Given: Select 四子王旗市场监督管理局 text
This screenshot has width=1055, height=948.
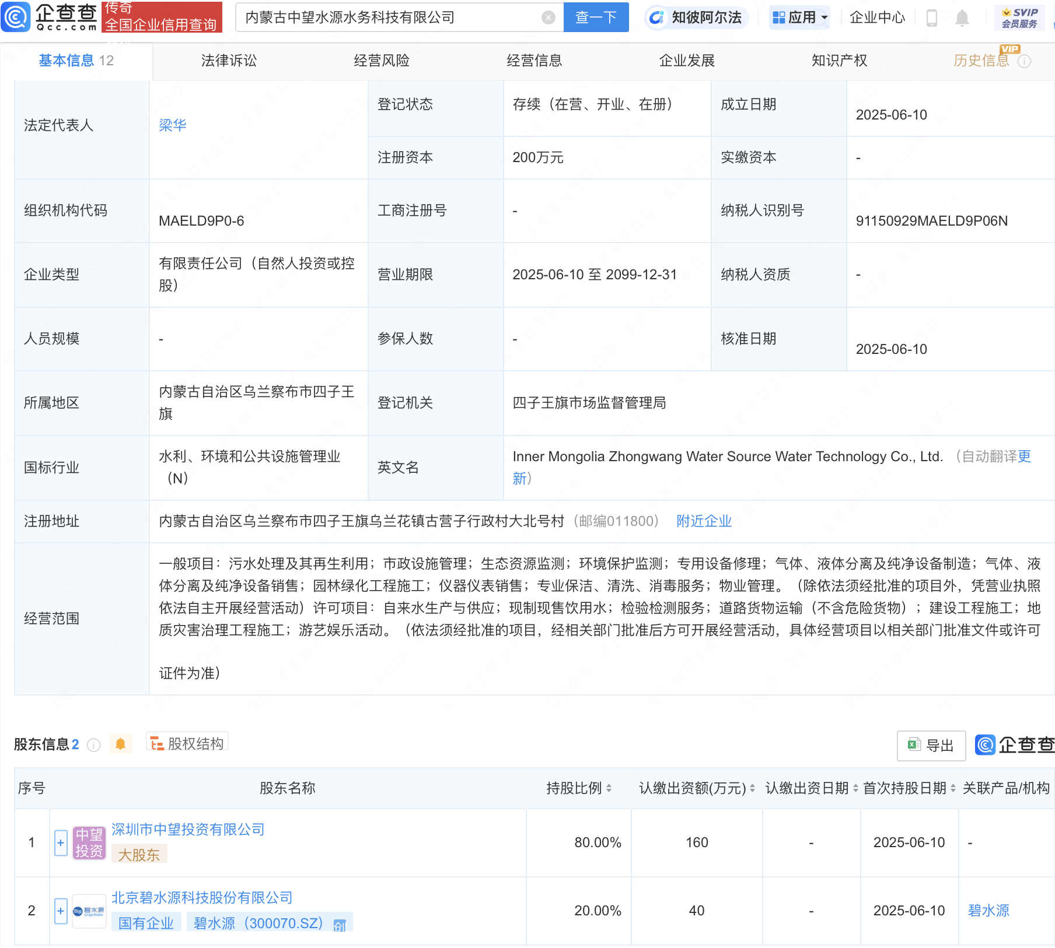Looking at the screenshot, I should (589, 403).
